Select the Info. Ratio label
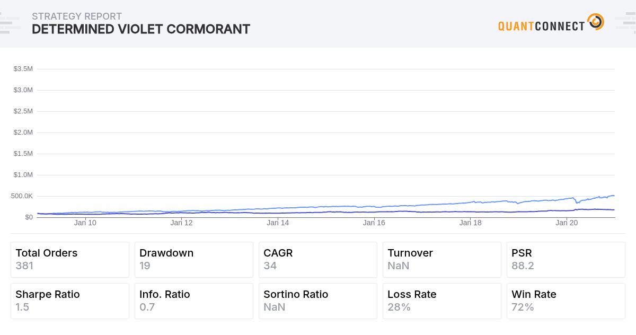This screenshot has width=636, height=335. 165,294
